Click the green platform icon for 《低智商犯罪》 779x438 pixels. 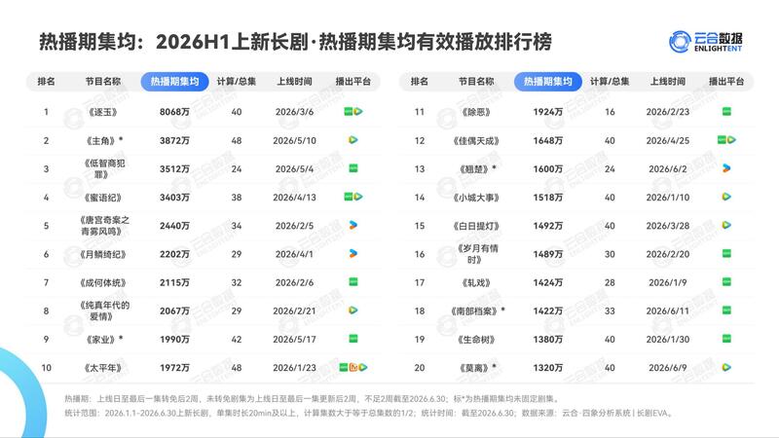(353, 168)
